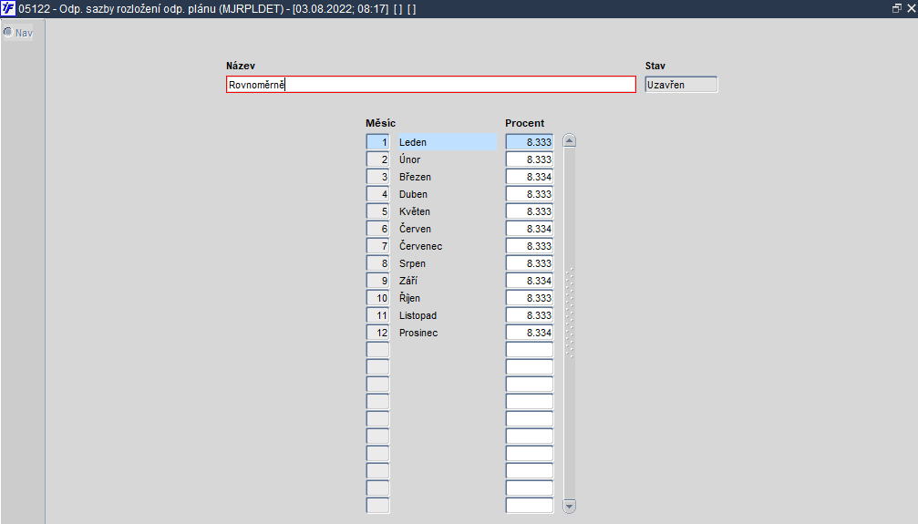Click the Název input field with Rovnoměrně
This screenshot has width=918, height=524.
point(431,85)
